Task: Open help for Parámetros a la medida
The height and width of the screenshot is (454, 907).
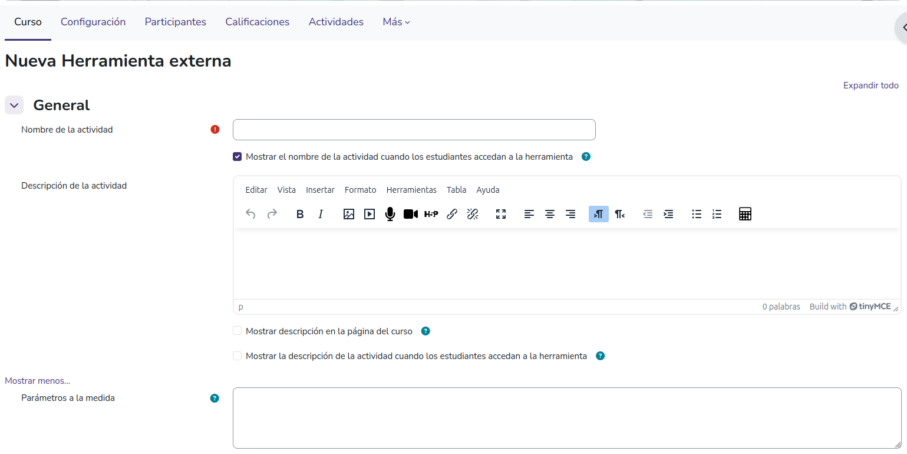Action: click(215, 398)
